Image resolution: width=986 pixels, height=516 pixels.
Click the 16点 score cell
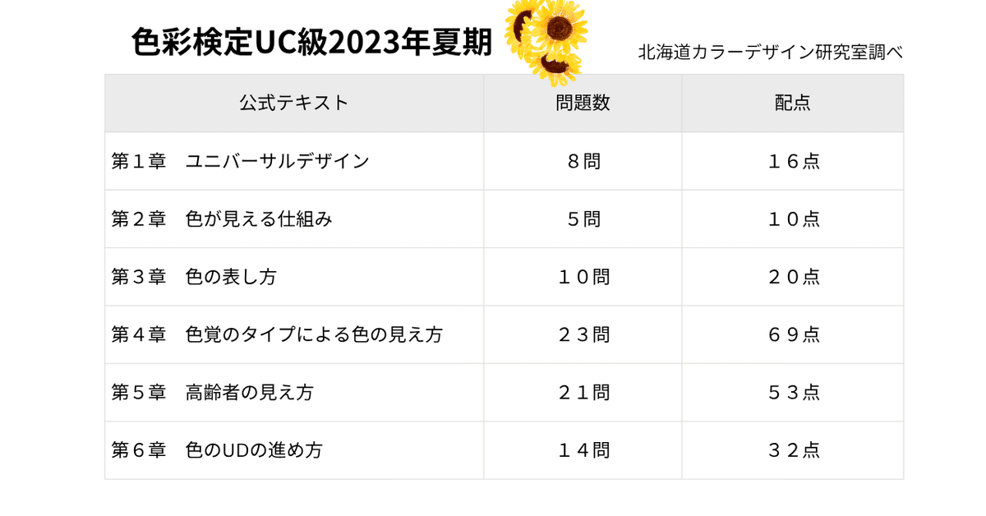coord(792,161)
